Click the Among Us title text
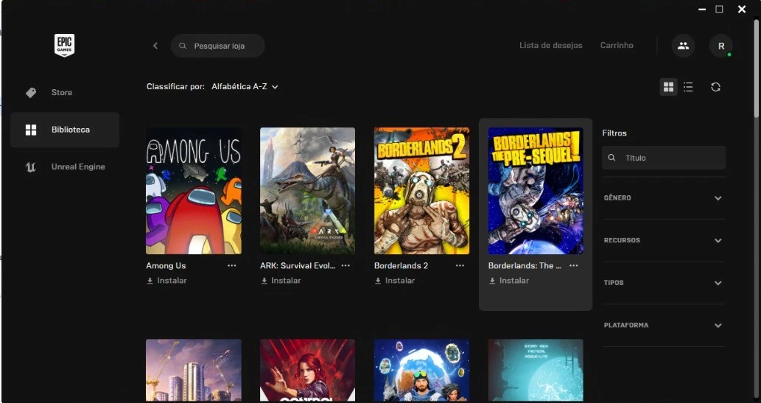 click(x=166, y=265)
